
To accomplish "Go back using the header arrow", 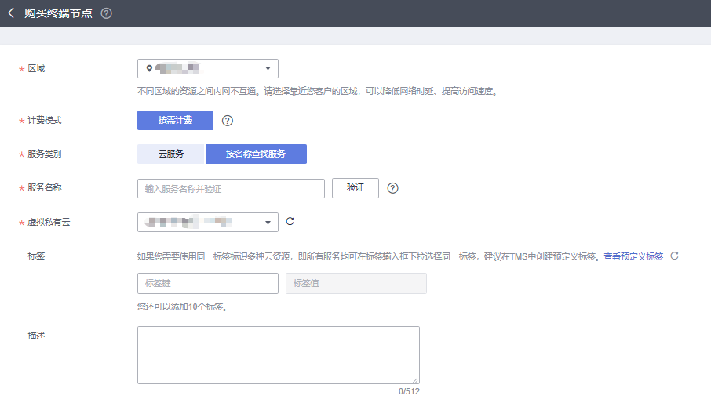I will 11,13.
